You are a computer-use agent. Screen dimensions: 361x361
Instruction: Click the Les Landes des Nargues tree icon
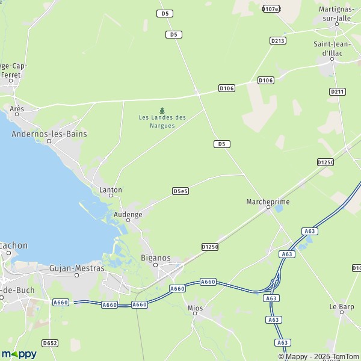(162, 111)
